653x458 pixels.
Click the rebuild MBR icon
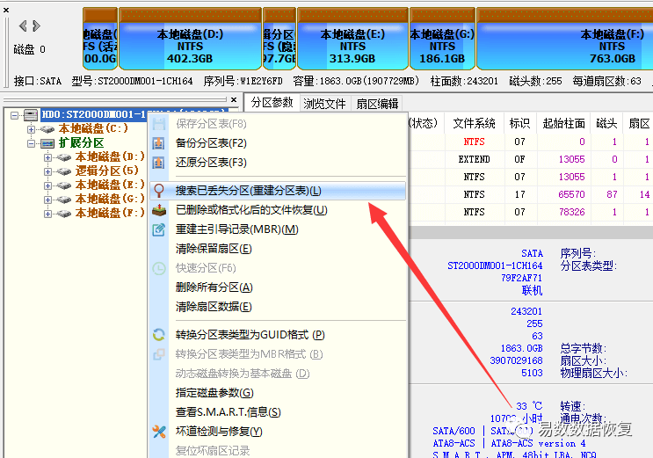click(159, 229)
